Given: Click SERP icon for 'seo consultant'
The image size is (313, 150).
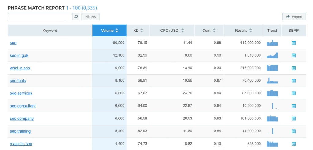Looking at the screenshot, I should (x=293, y=106).
